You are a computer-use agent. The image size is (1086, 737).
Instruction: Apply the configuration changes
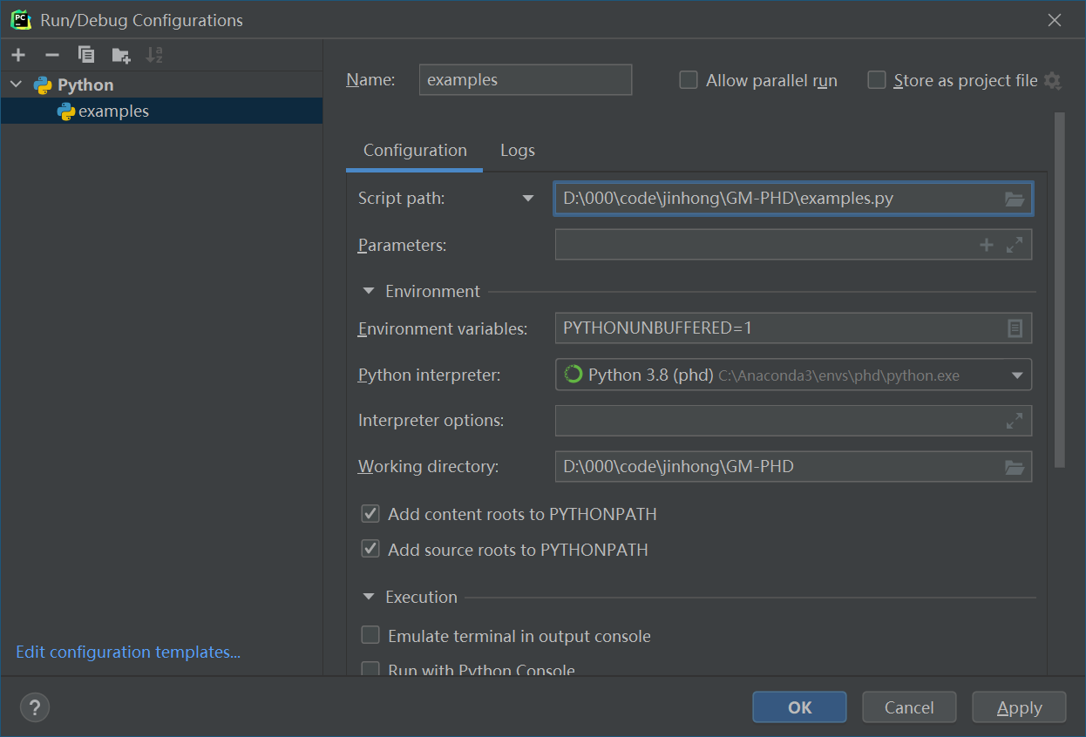pos(1018,707)
